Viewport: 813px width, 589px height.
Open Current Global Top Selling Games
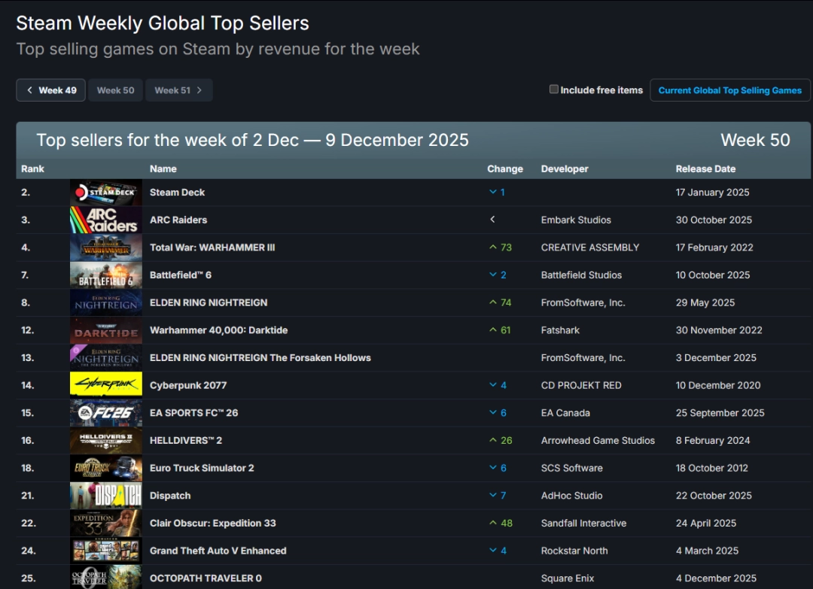[729, 90]
